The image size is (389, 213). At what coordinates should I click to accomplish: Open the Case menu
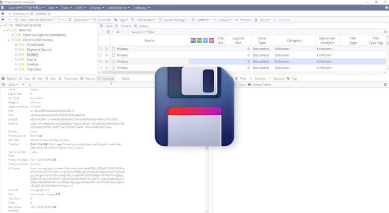coord(26,8)
